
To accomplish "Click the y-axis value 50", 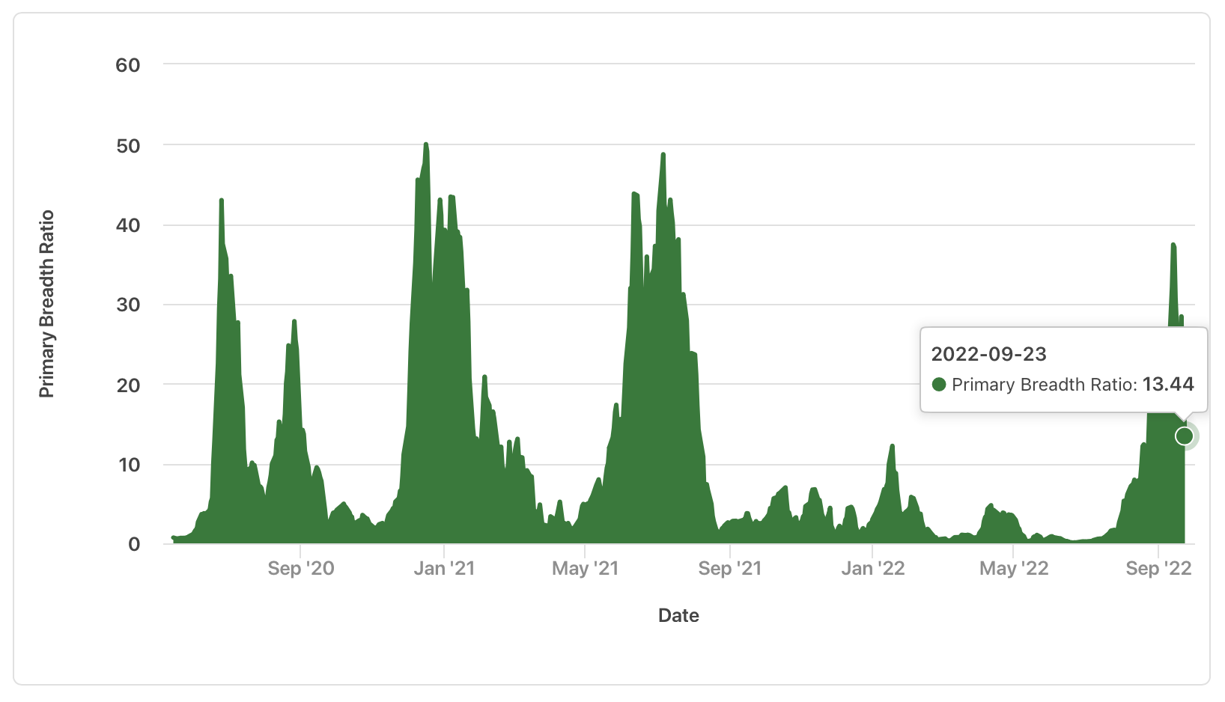I will pos(128,145).
